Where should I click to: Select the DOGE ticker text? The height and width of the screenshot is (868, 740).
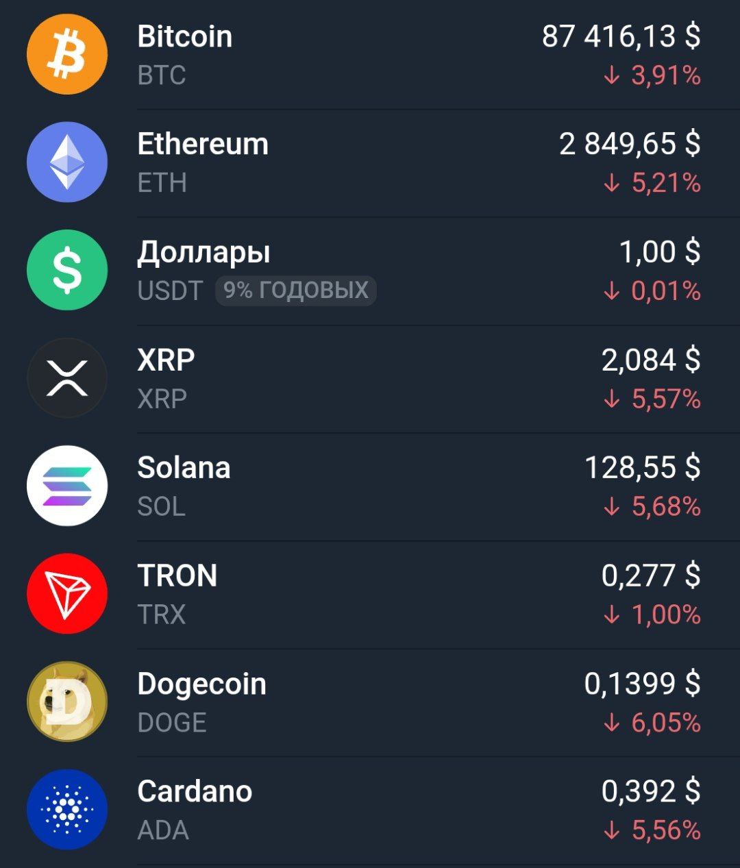point(172,723)
